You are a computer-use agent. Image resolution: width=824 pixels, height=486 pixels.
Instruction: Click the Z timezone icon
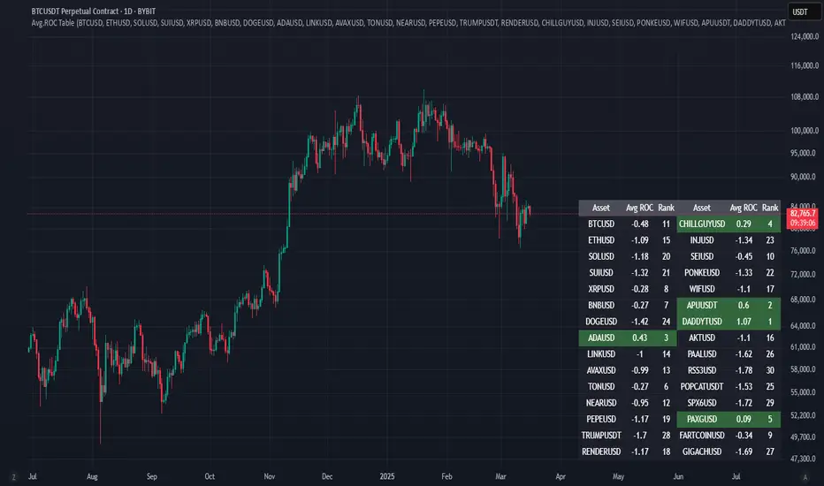[12, 474]
